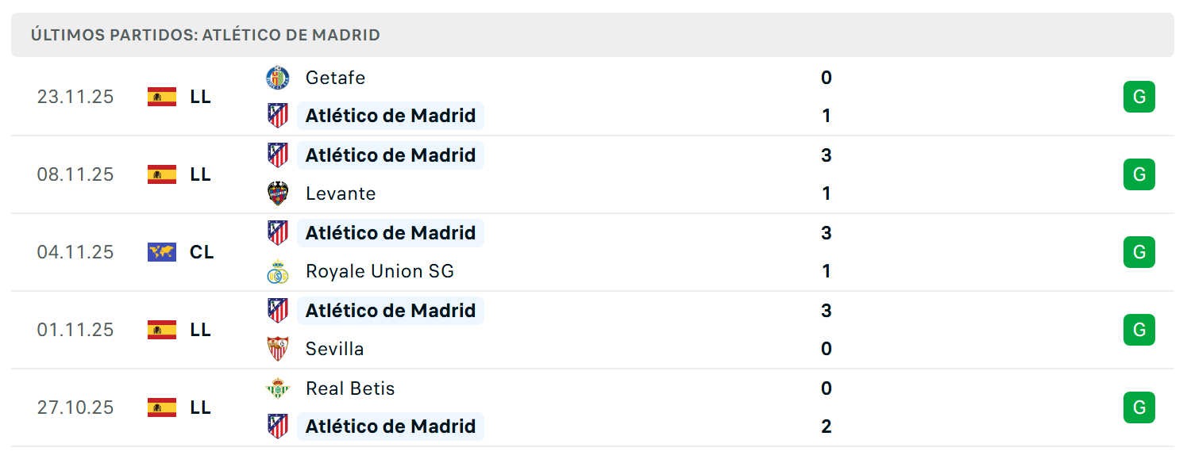Screen dimensions: 1187x459
Task: Open the Sevilla team link
Action: [334, 349]
